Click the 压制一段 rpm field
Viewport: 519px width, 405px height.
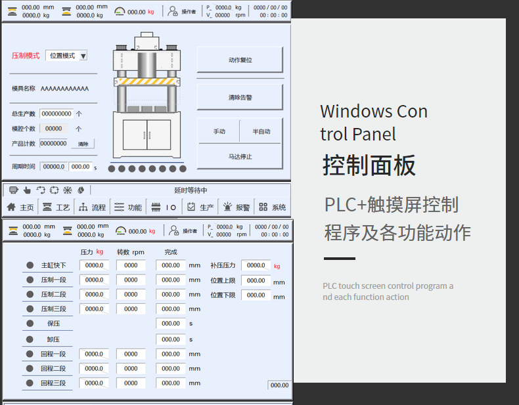[x=131, y=280]
